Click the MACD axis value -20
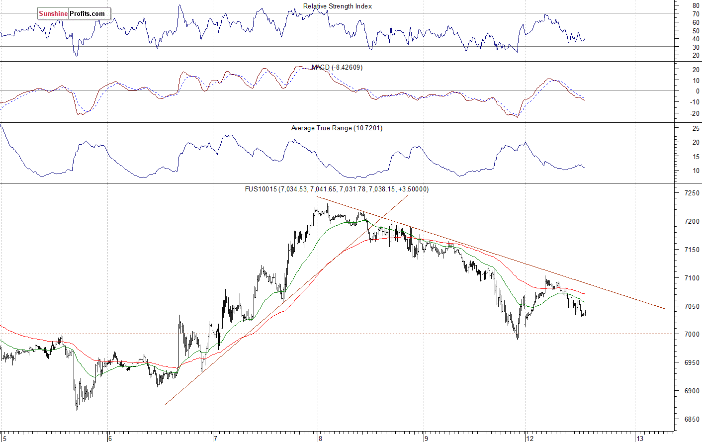 [x=695, y=113]
